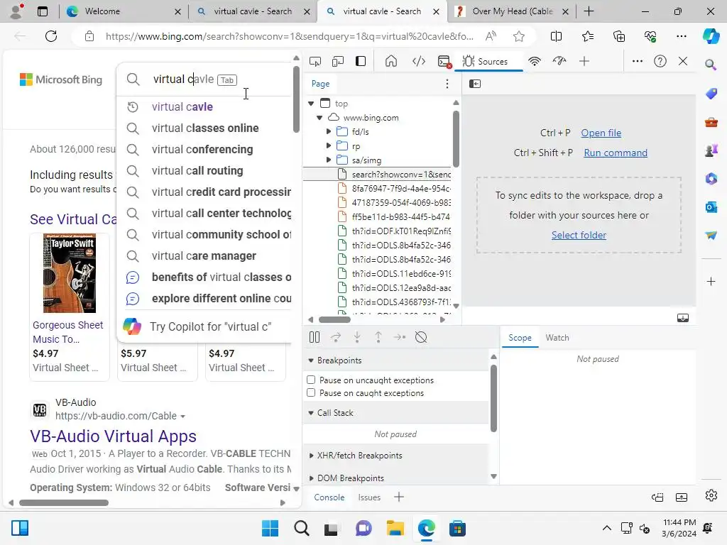Open Customize and control DevTools menu
The height and width of the screenshot is (545, 727).
coord(638,61)
